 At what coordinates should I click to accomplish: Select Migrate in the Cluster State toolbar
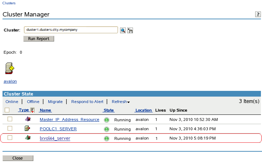coord(55,102)
